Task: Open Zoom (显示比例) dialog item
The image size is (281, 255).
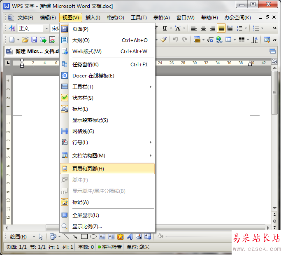Action: pyautogui.click(x=107, y=227)
